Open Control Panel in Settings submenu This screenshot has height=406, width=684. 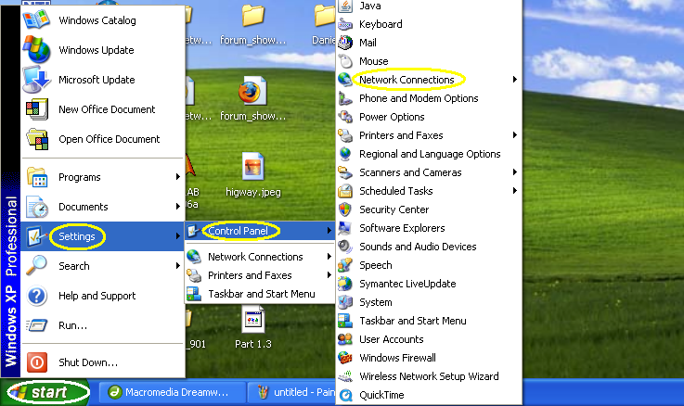point(260,231)
